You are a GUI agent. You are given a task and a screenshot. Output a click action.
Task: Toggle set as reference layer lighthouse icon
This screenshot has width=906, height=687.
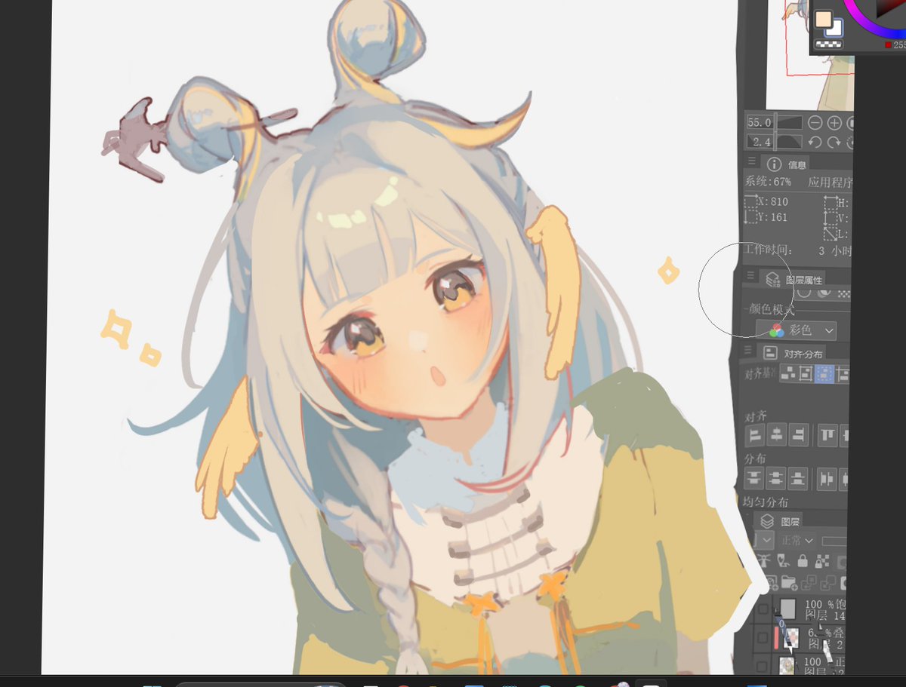click(x=765, y=560)
